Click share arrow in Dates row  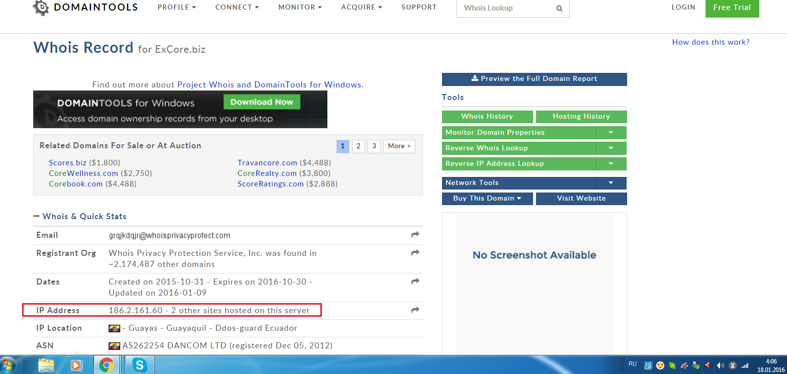pos(415,282)
